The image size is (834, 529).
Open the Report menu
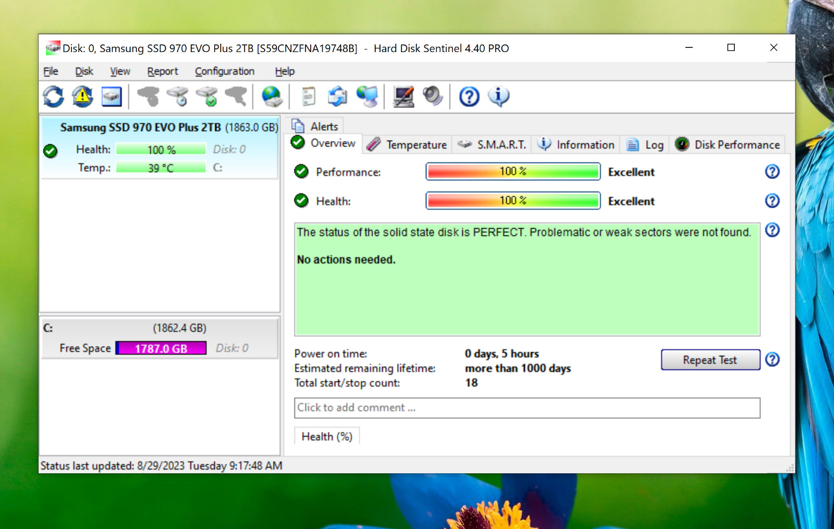[x=163, y=71]
